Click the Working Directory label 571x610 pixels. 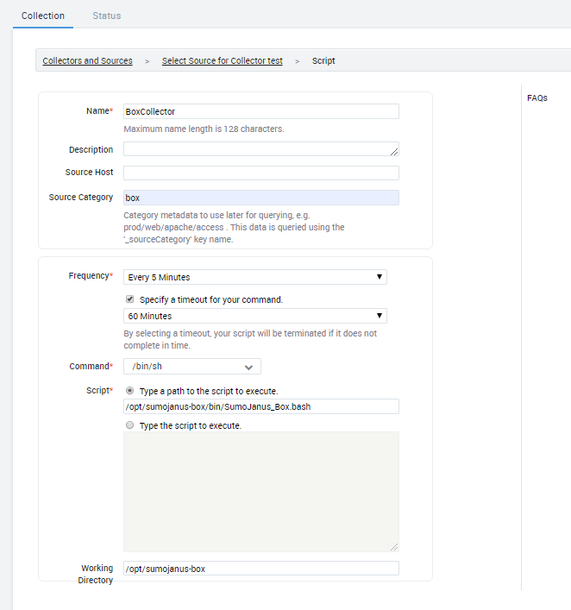point(96,574)
